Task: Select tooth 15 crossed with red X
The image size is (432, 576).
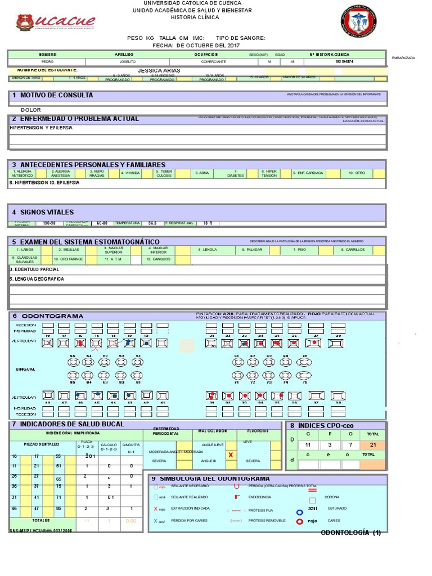Action: click(x=96, y=343)
